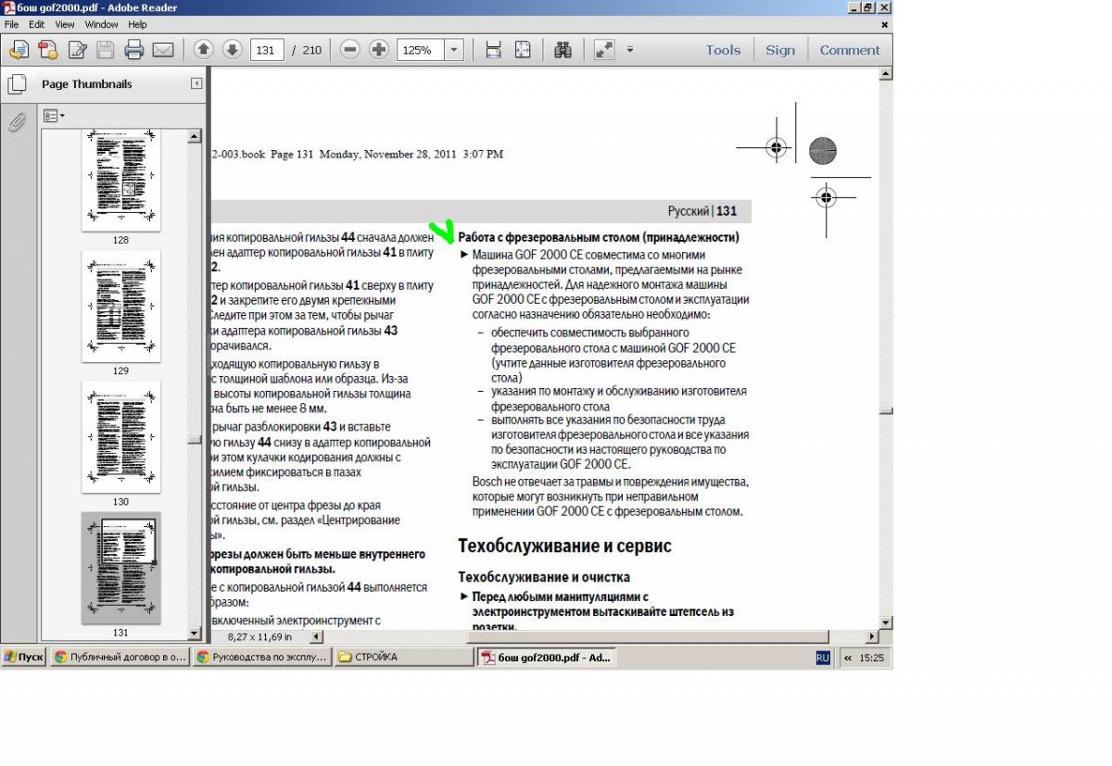Open attachments paperclip panel
This screenshot has height=766, width=1112.
(17, 122)
